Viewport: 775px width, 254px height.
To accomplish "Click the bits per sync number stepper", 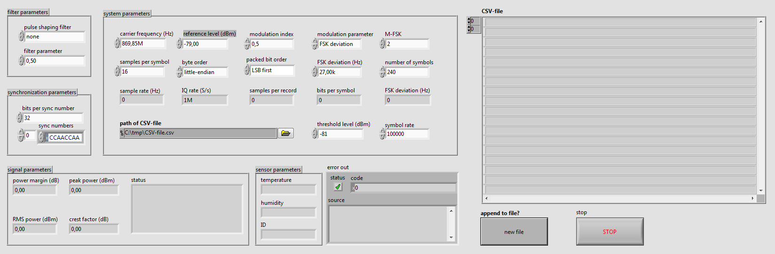I will point(20,118).
